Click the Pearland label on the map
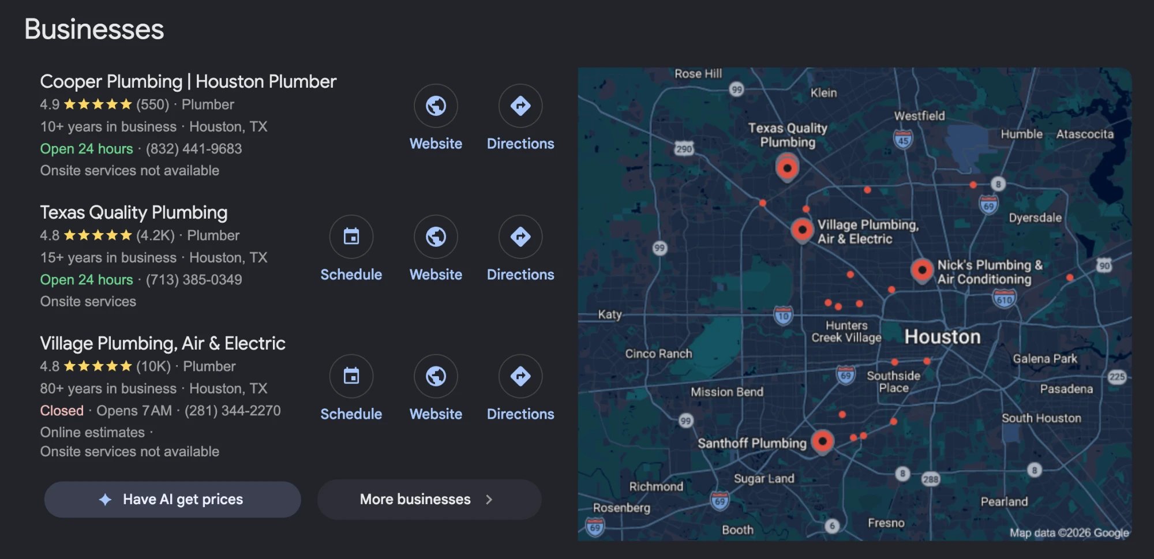1154x559 pixels. coord(1004,502)
